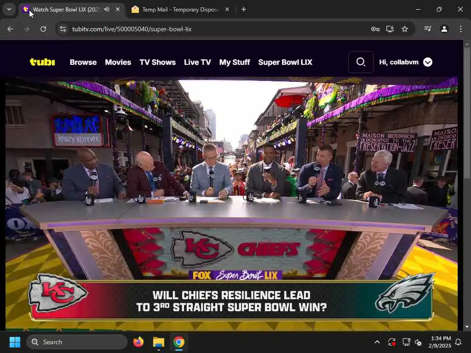Screen dimensions: 471x353
Task: Close the Watch Super Bowl LIX tab
Action: [x=118, y=9]
